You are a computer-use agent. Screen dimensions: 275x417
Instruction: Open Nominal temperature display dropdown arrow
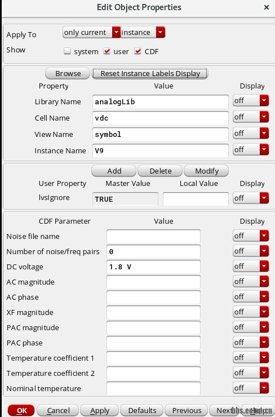pos(264,388)
